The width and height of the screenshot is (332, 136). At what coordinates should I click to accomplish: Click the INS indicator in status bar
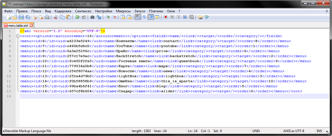point(319,131)
